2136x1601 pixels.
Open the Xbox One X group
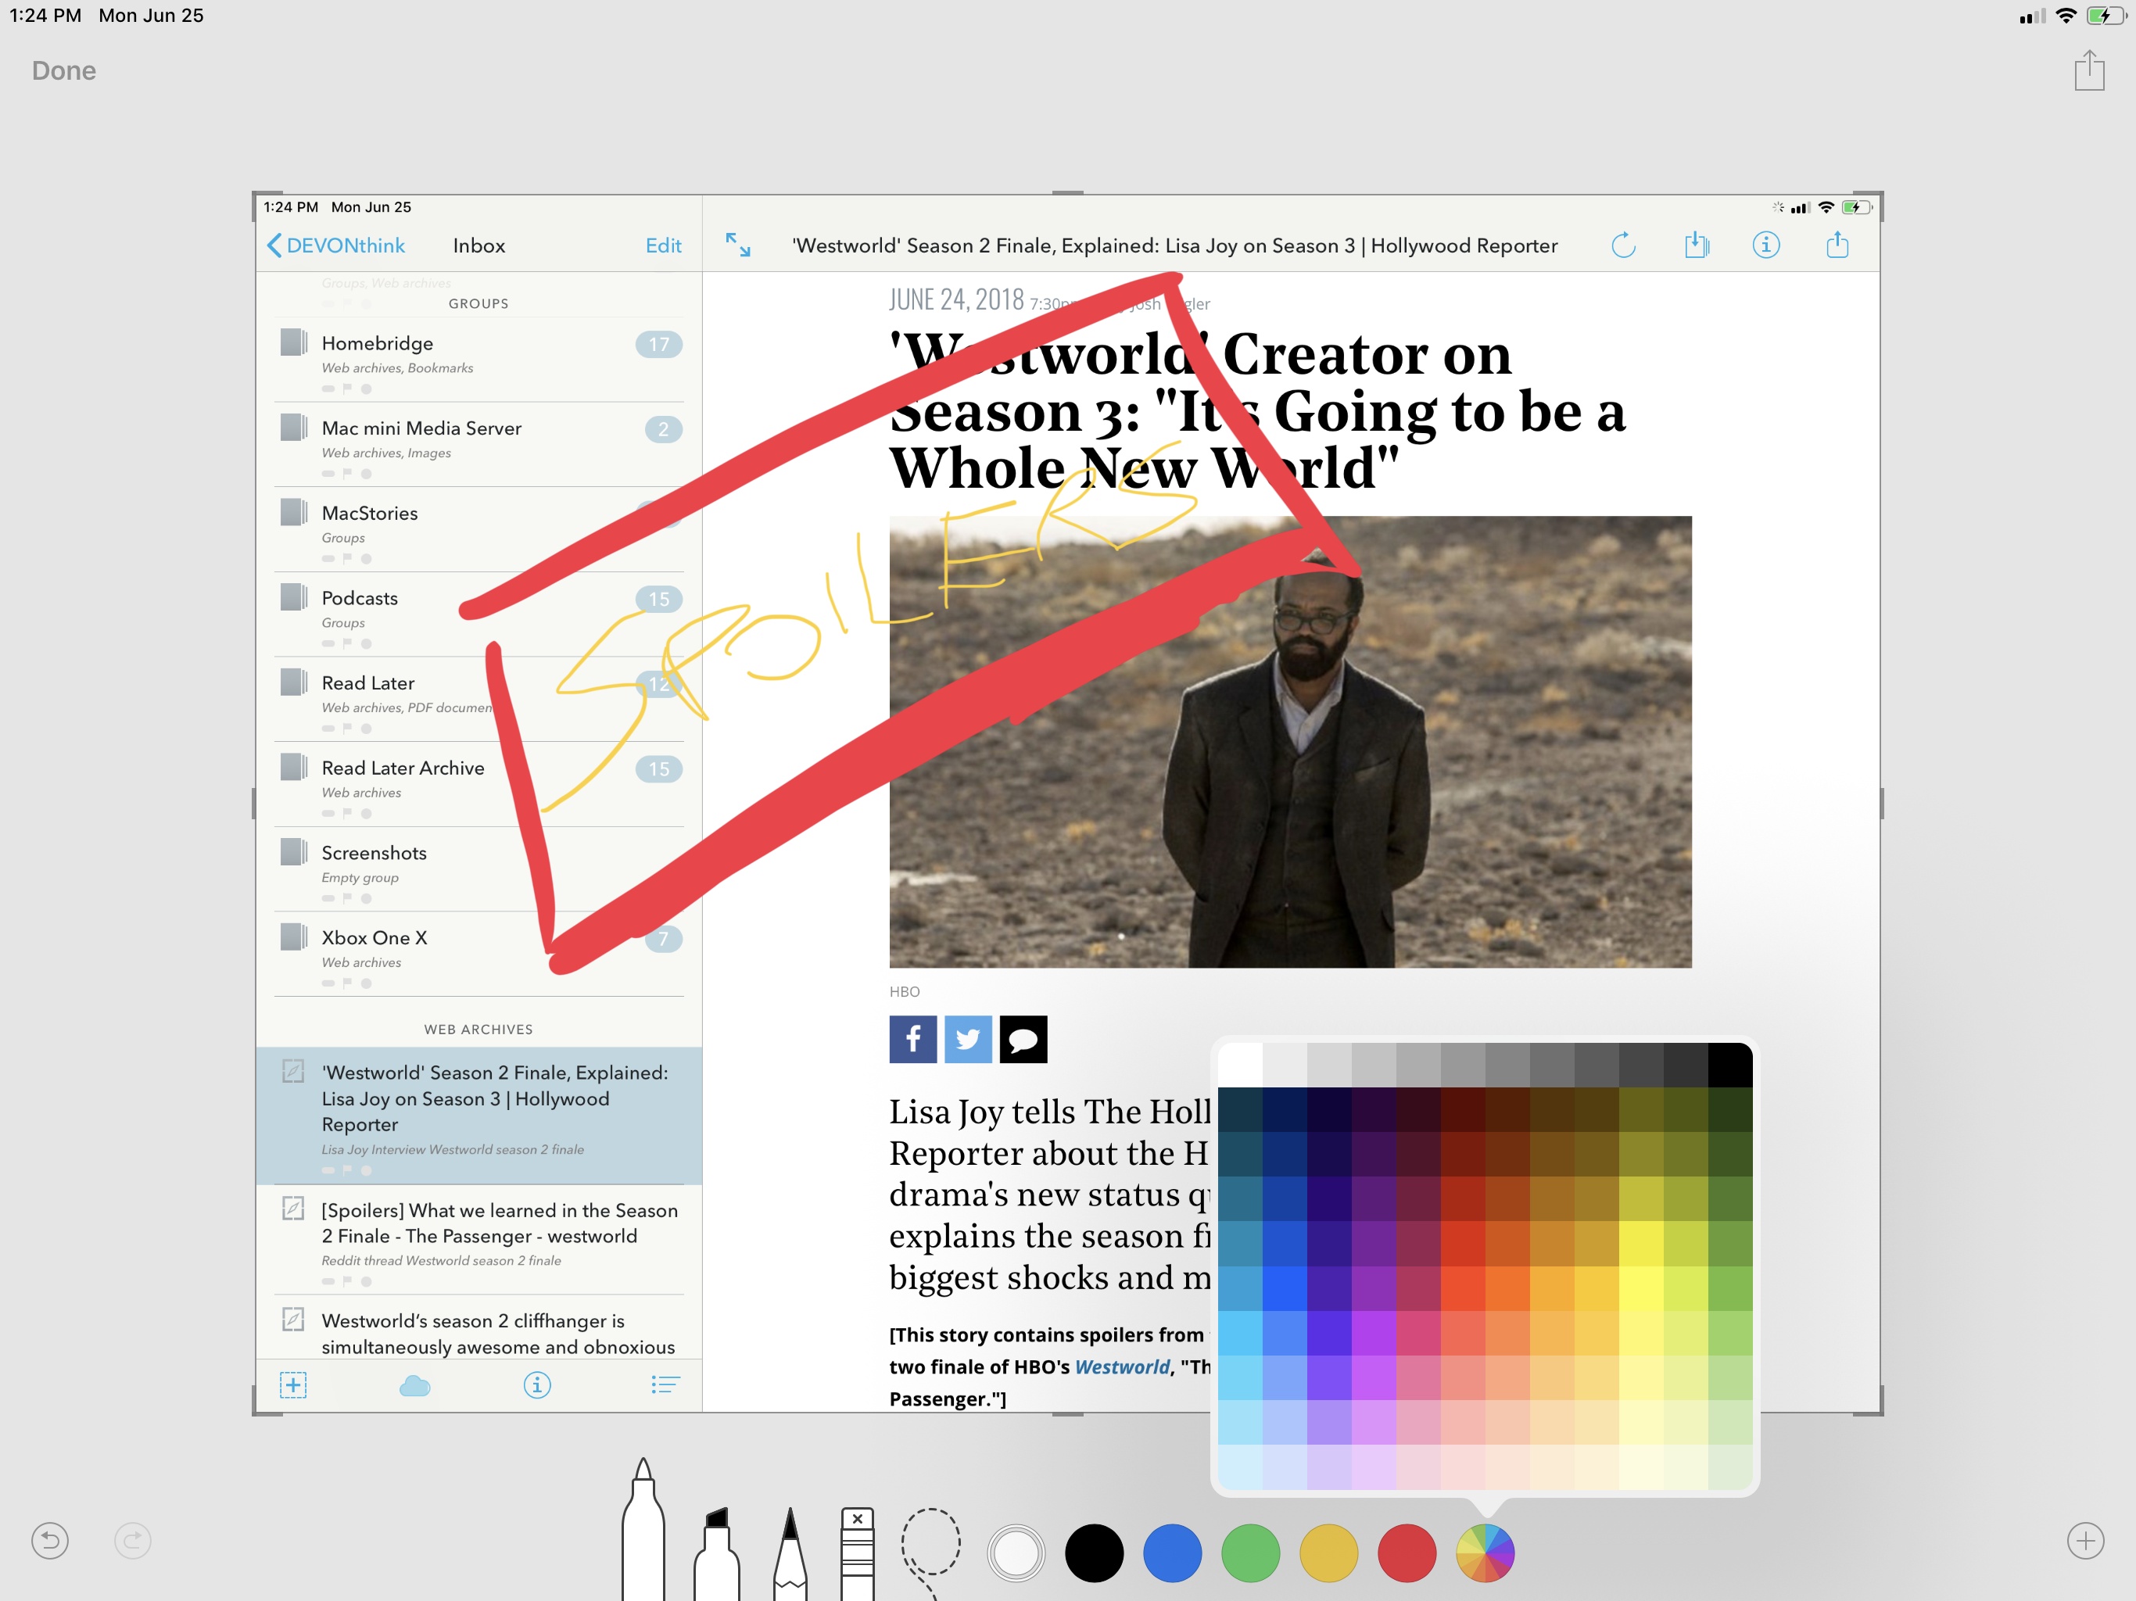pyautogui.click(x=479, y=955)
